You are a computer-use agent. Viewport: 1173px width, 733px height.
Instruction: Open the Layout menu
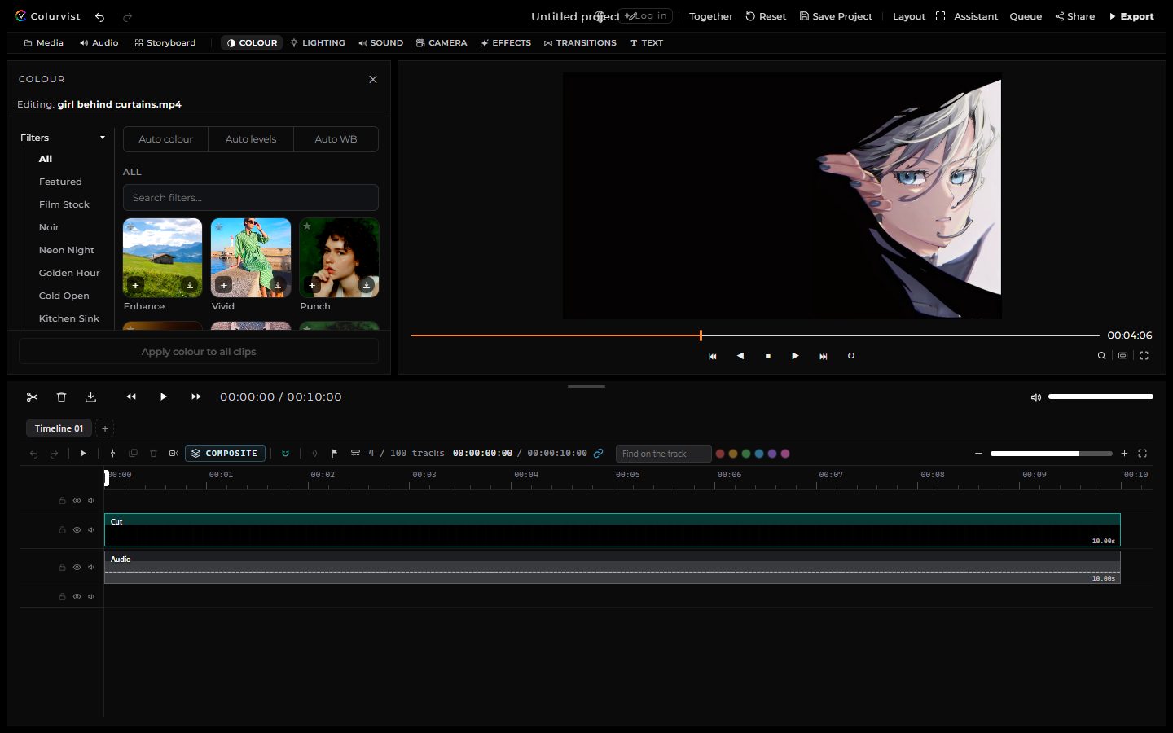(x=909, y=16)
